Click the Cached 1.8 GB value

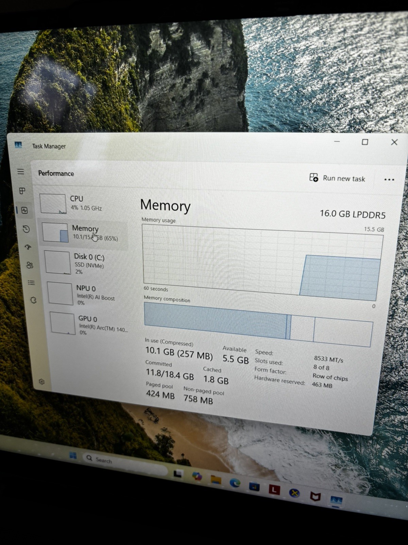click(x=216, y=379)
